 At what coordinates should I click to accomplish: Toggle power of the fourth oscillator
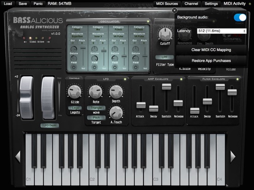136,67
